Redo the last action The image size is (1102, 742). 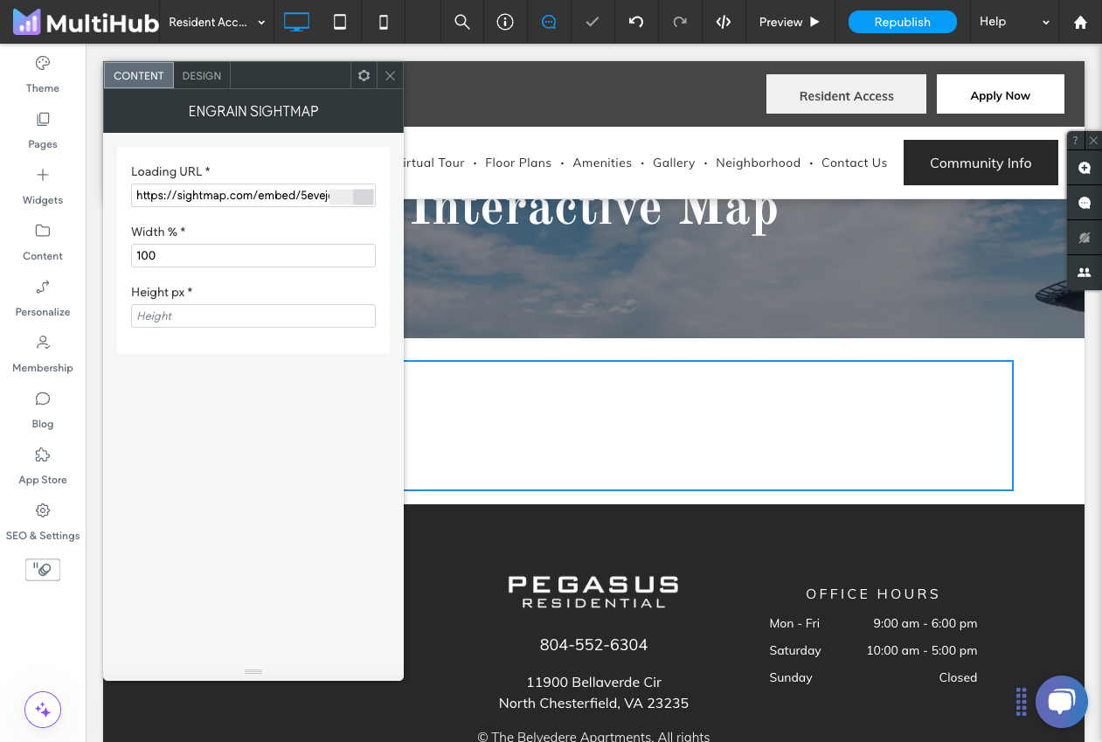(x=680, y=22)
